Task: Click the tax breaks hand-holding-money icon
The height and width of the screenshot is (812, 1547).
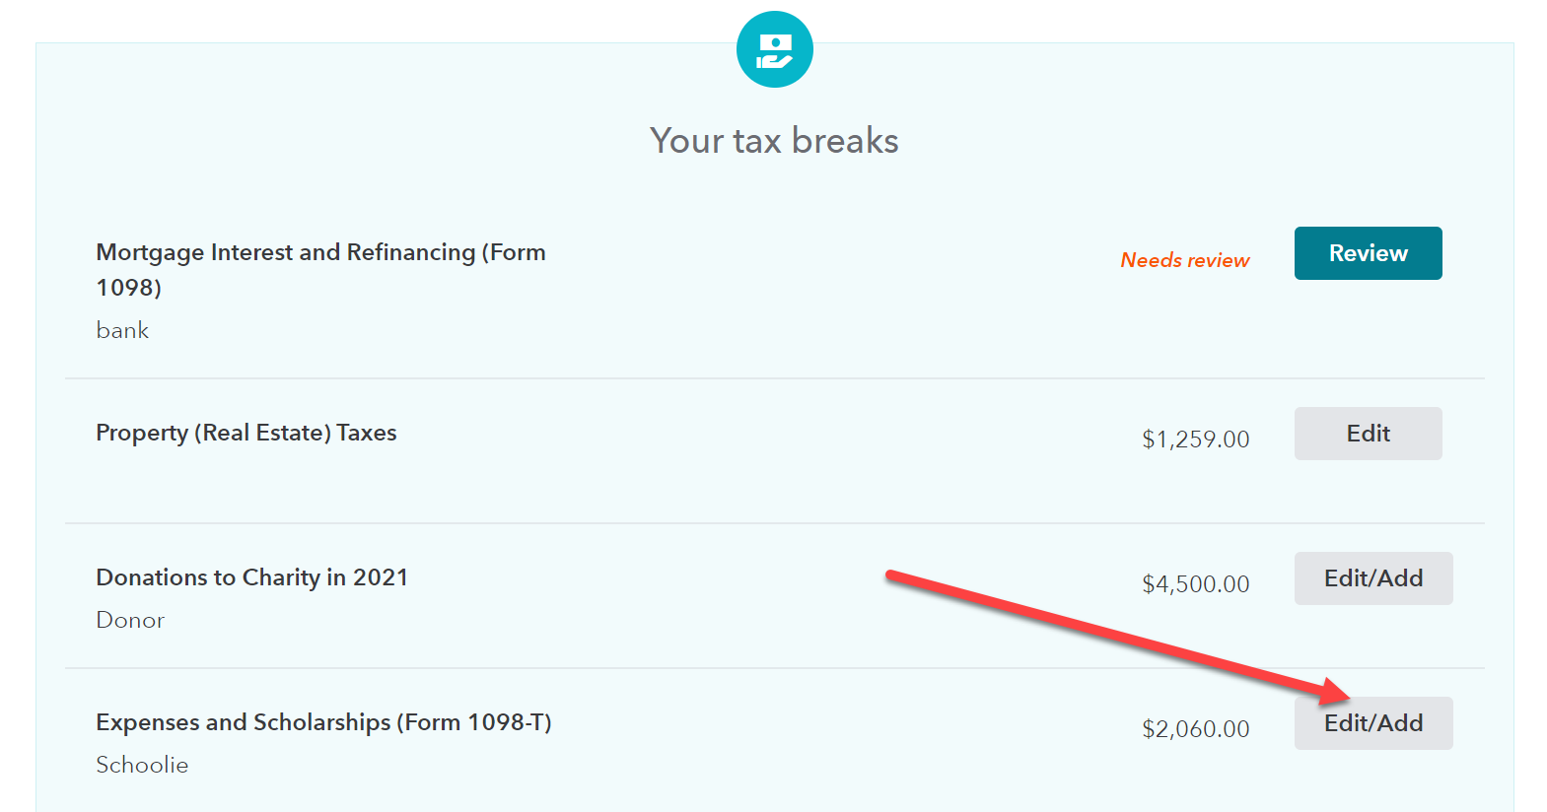Action: click(774, 49)
